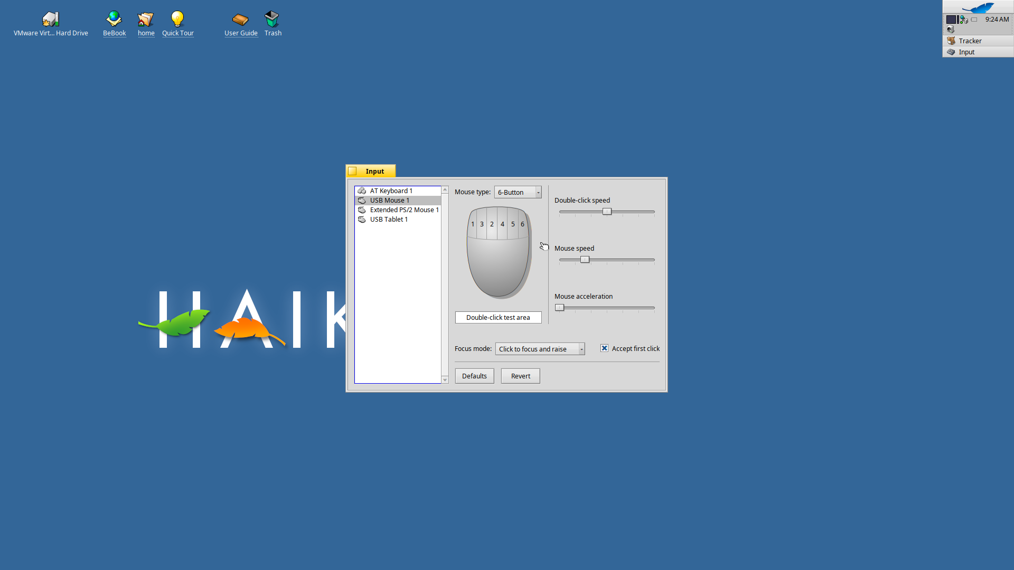Open the Haiku leaf menu in Deskbar
The height and width of the screenshot is (570, 1014).
point(978,7)
